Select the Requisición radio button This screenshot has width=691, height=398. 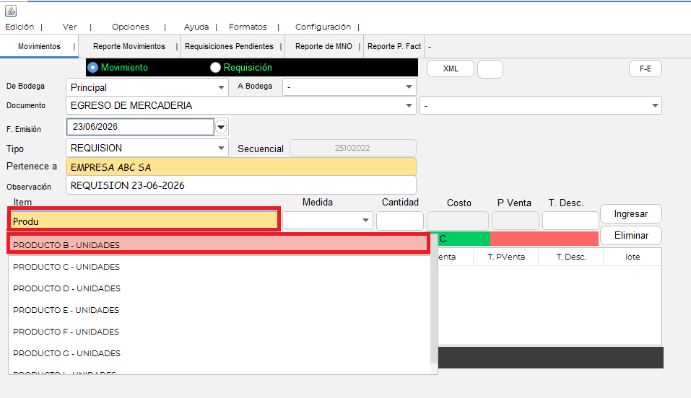pyautogui.click(x=215, y=67)
